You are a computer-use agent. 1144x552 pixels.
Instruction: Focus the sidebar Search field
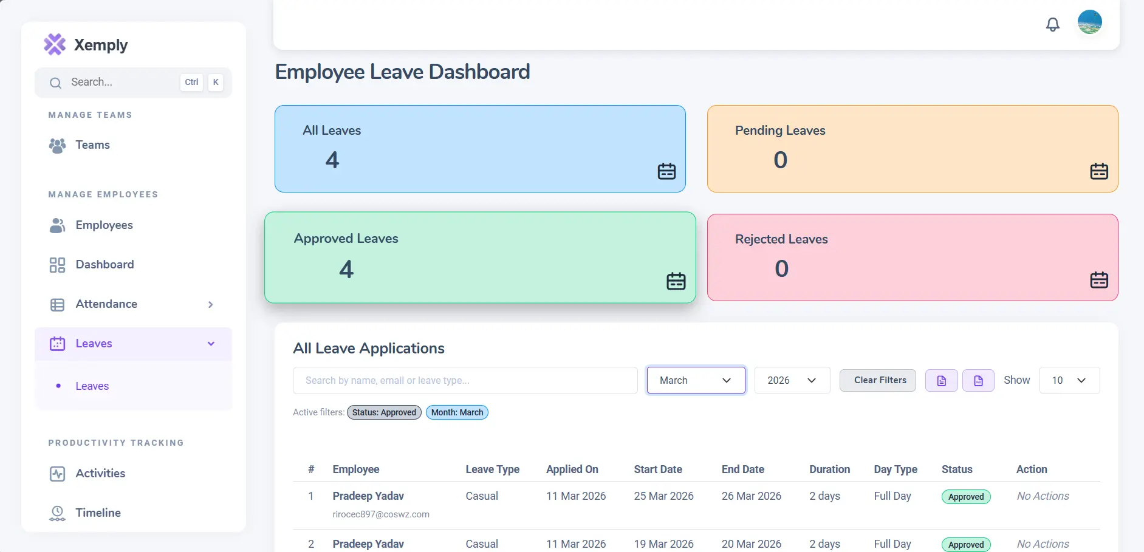coord(133,83)
